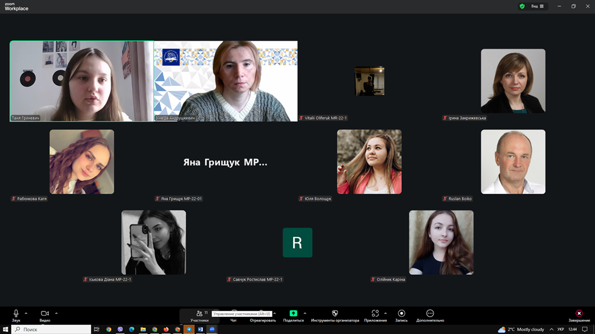Open Инструменты организатора host tools
This screenshot has width=595, height=334.
coord(335,315)
